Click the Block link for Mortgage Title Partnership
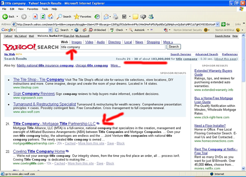The width and height of the screenshot is (246, 177). coord(120,143)
